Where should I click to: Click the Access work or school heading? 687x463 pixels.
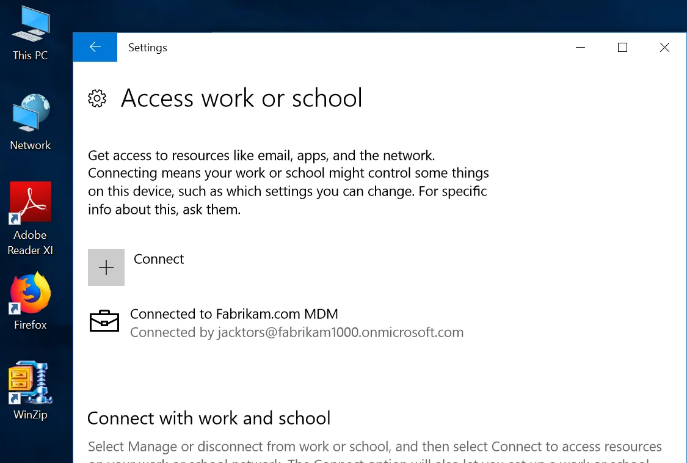(x=242, y=98)
